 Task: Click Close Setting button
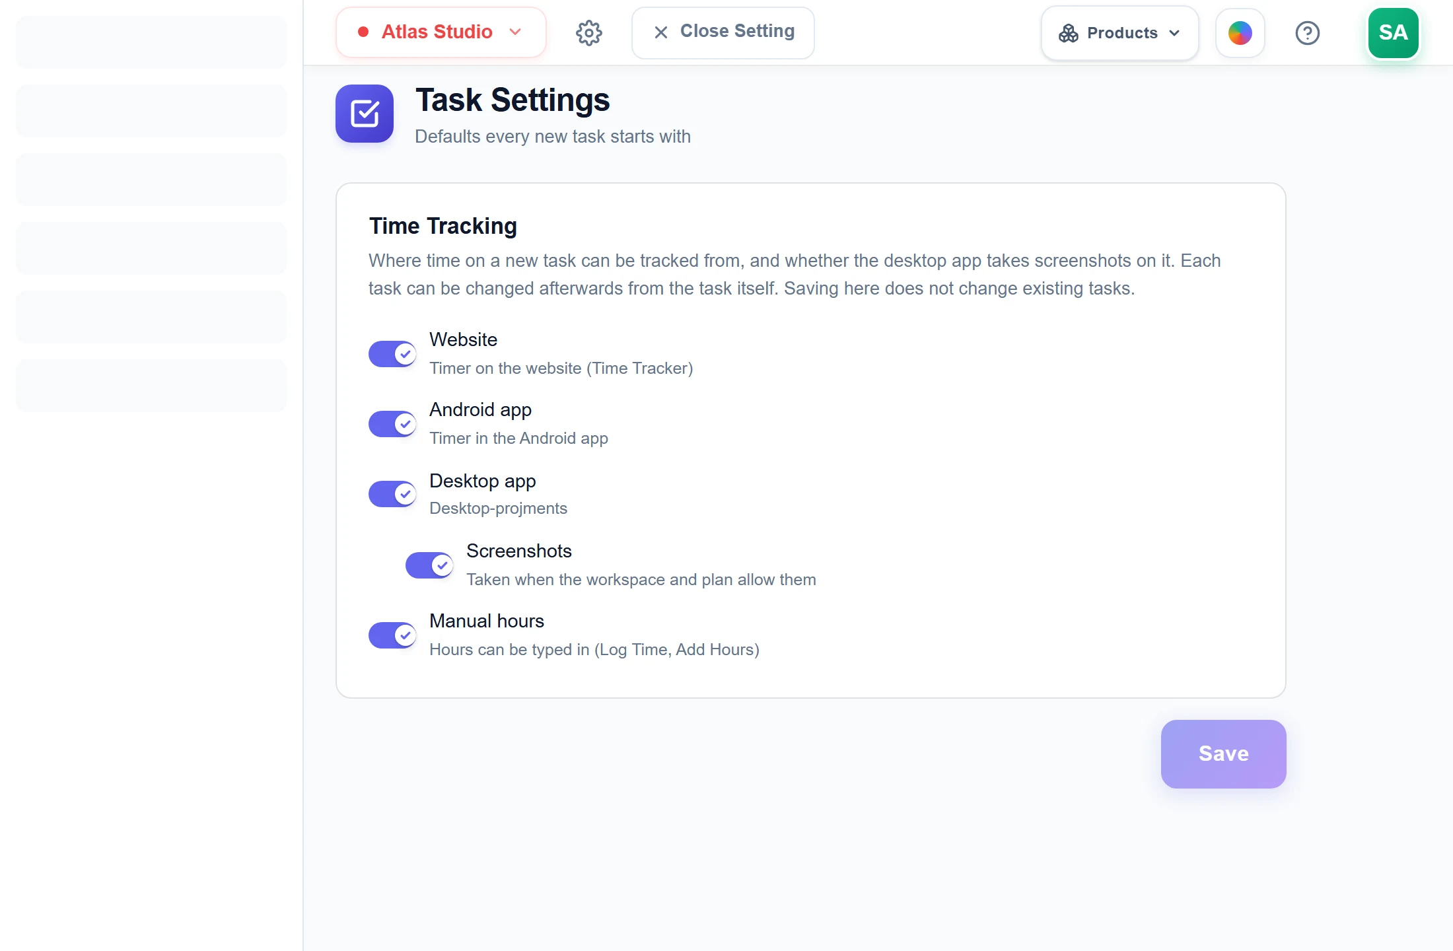[x=723, y=32]
